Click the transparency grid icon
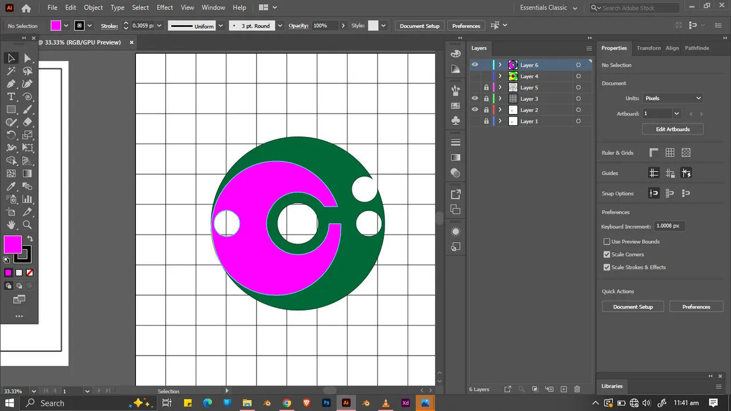The image size is (731, 411). tap(686, 152)
